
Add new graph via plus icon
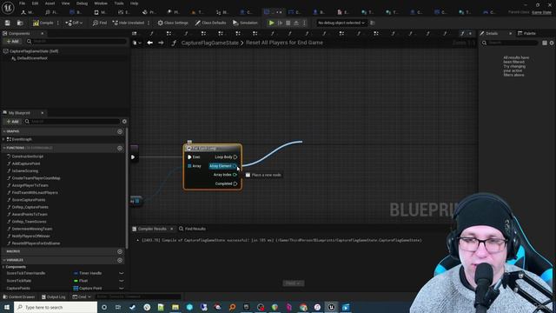tap(120, 131)
